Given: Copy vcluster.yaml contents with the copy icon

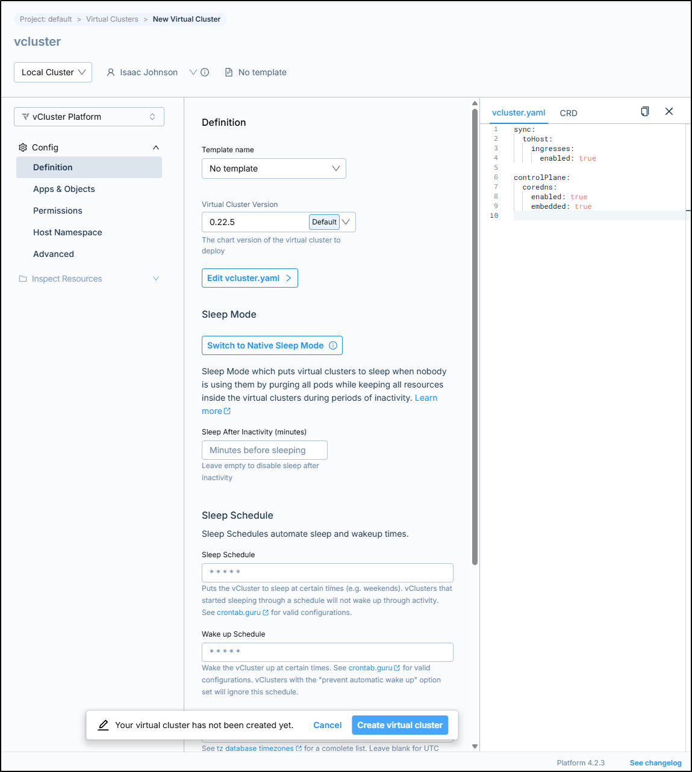Looking at the screenshot, I should tap(645, 111).
